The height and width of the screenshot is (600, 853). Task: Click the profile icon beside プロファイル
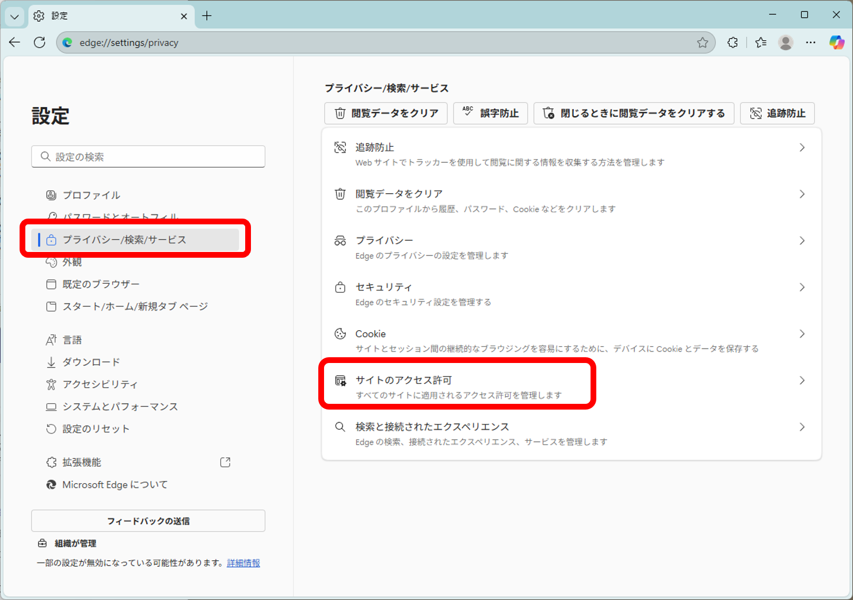(51, 195)
